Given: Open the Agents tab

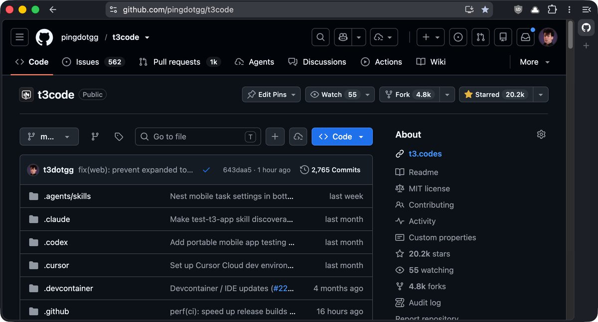Looking at the screenshot, I should [x=254, y=62].
